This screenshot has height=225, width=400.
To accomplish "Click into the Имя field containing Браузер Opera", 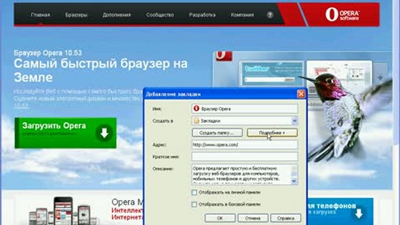I will [244, 109].
